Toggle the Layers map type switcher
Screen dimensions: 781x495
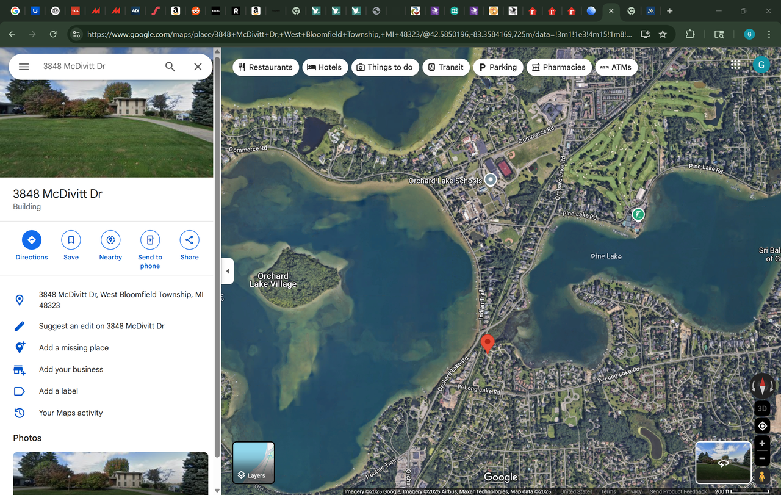point(254,463)
